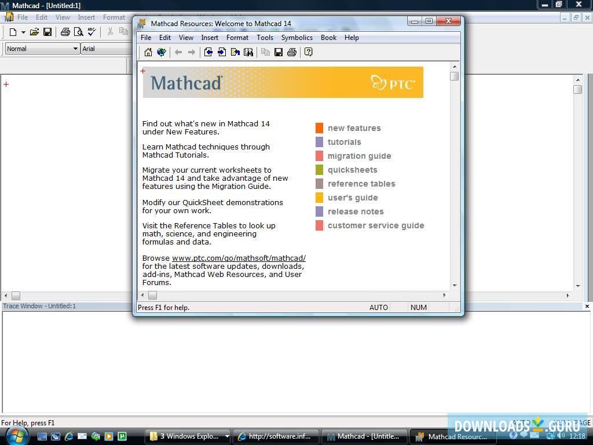Go to Home page in Resources toolbar
Screen dimensions: 593x445
click(148, 52)
